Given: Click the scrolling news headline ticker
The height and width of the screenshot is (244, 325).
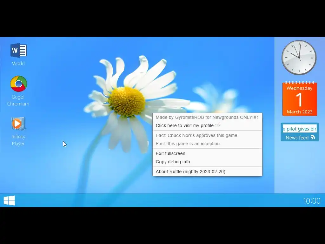Looking at the screenshot, I should click(x=300, y=129).
